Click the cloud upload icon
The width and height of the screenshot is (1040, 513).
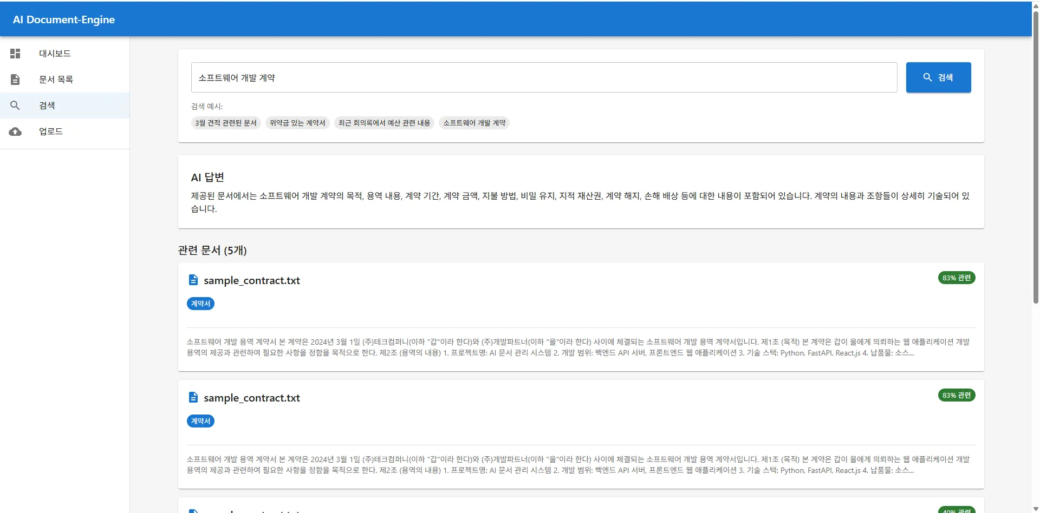point(15,131)
